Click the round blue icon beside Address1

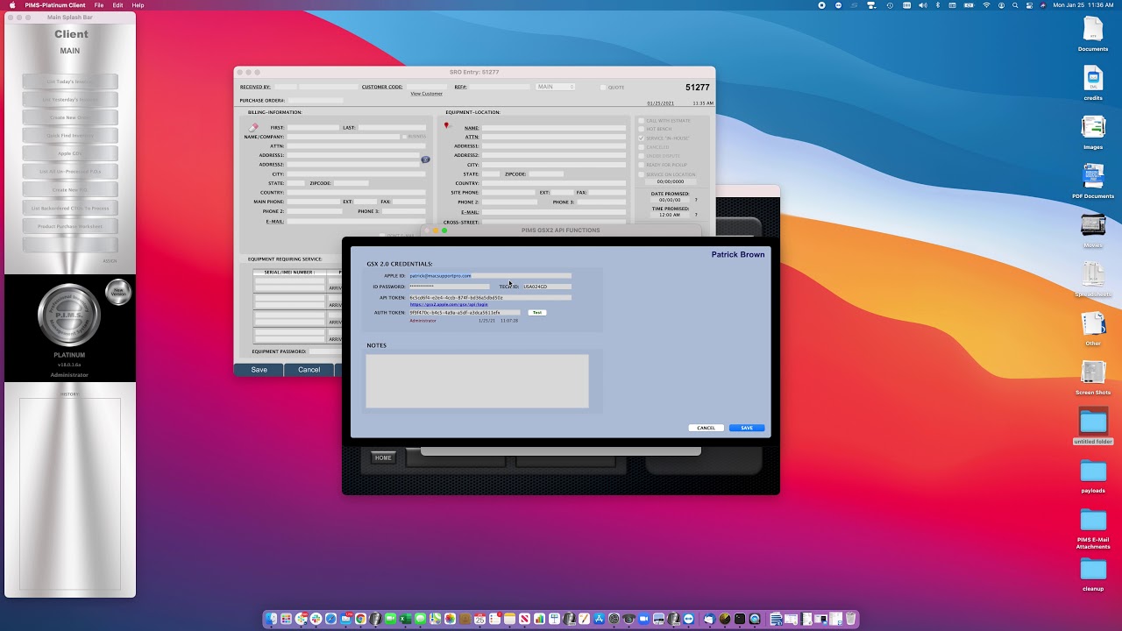425,160
